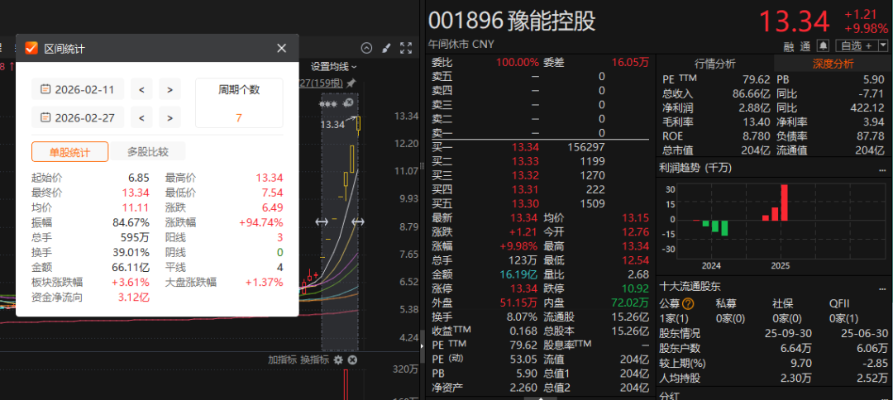Image resolution: width=893 pixels, height=400 pixels.
Task: Click the circled up-arrow collapse icon
Action: click(x=367, y=49)
